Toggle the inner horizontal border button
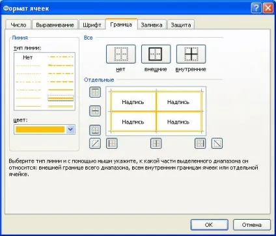The height and width of the screenshot is (236, 276). (x=95, y=111)
